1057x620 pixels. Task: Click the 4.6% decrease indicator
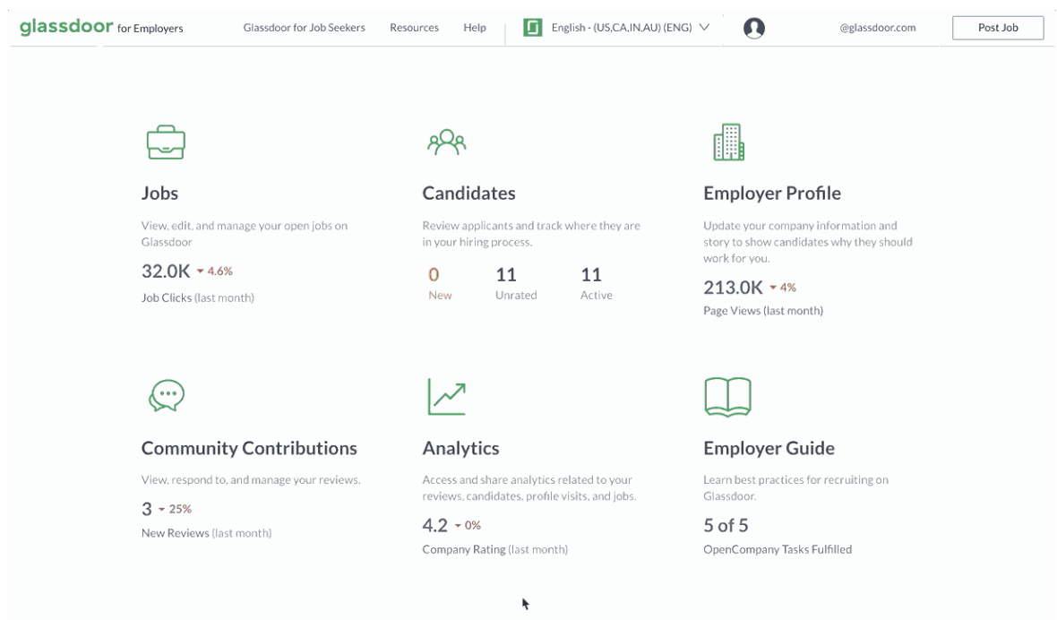[215, 271]
